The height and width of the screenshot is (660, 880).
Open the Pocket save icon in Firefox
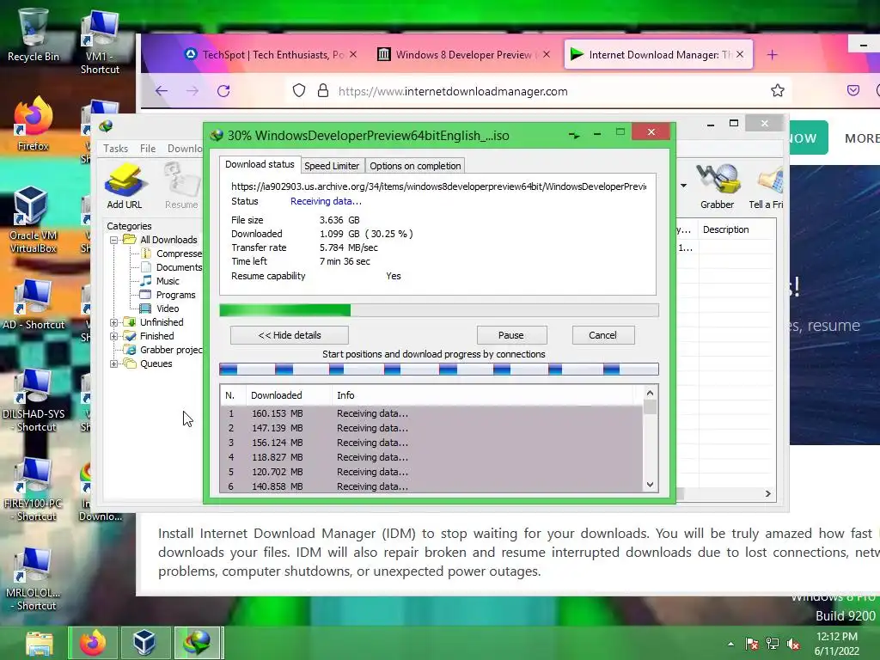click(853, 90)
